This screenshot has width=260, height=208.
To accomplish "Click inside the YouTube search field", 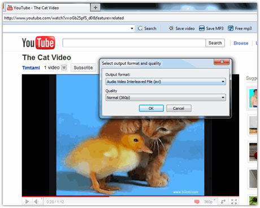I will click(134, 43).
